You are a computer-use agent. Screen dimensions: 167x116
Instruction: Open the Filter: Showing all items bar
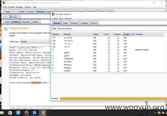pyautogui.click(x=109, y=29)
